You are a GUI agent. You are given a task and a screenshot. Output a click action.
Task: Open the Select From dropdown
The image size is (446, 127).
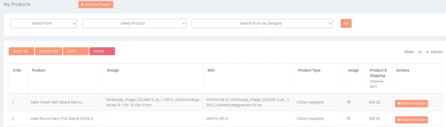coord(43,24)
